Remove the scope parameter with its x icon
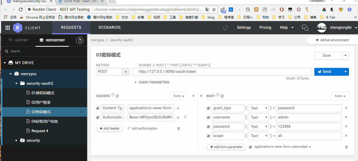This screenshot has height=161, width=358. tap(346, 136)
